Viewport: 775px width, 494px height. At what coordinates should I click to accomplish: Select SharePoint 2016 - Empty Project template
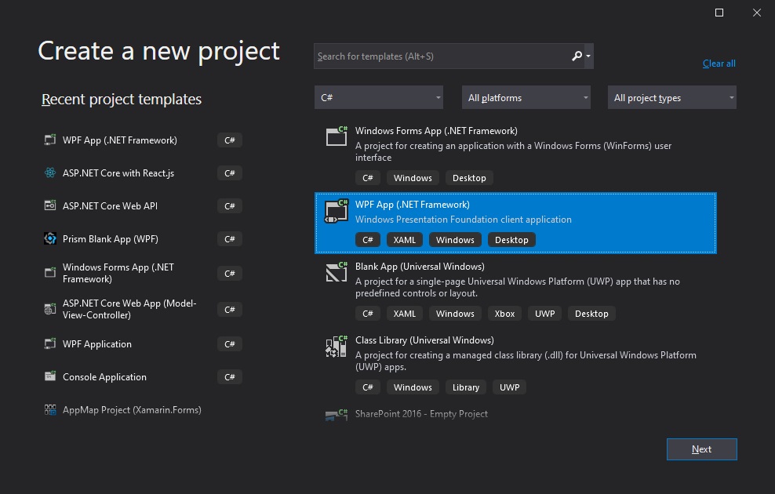tap(515, 414)
